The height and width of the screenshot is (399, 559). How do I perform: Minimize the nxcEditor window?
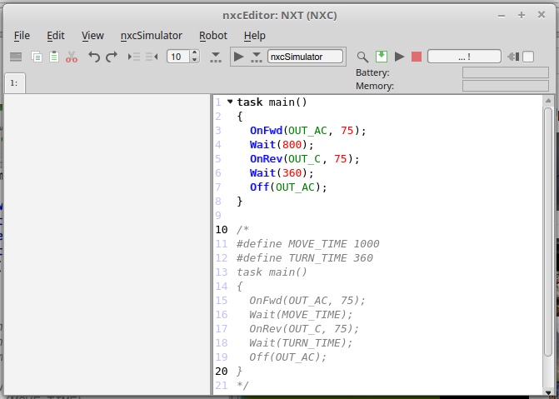click(502, 15)
